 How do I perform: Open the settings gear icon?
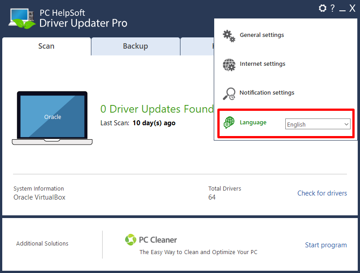click(x=322, y=8)
